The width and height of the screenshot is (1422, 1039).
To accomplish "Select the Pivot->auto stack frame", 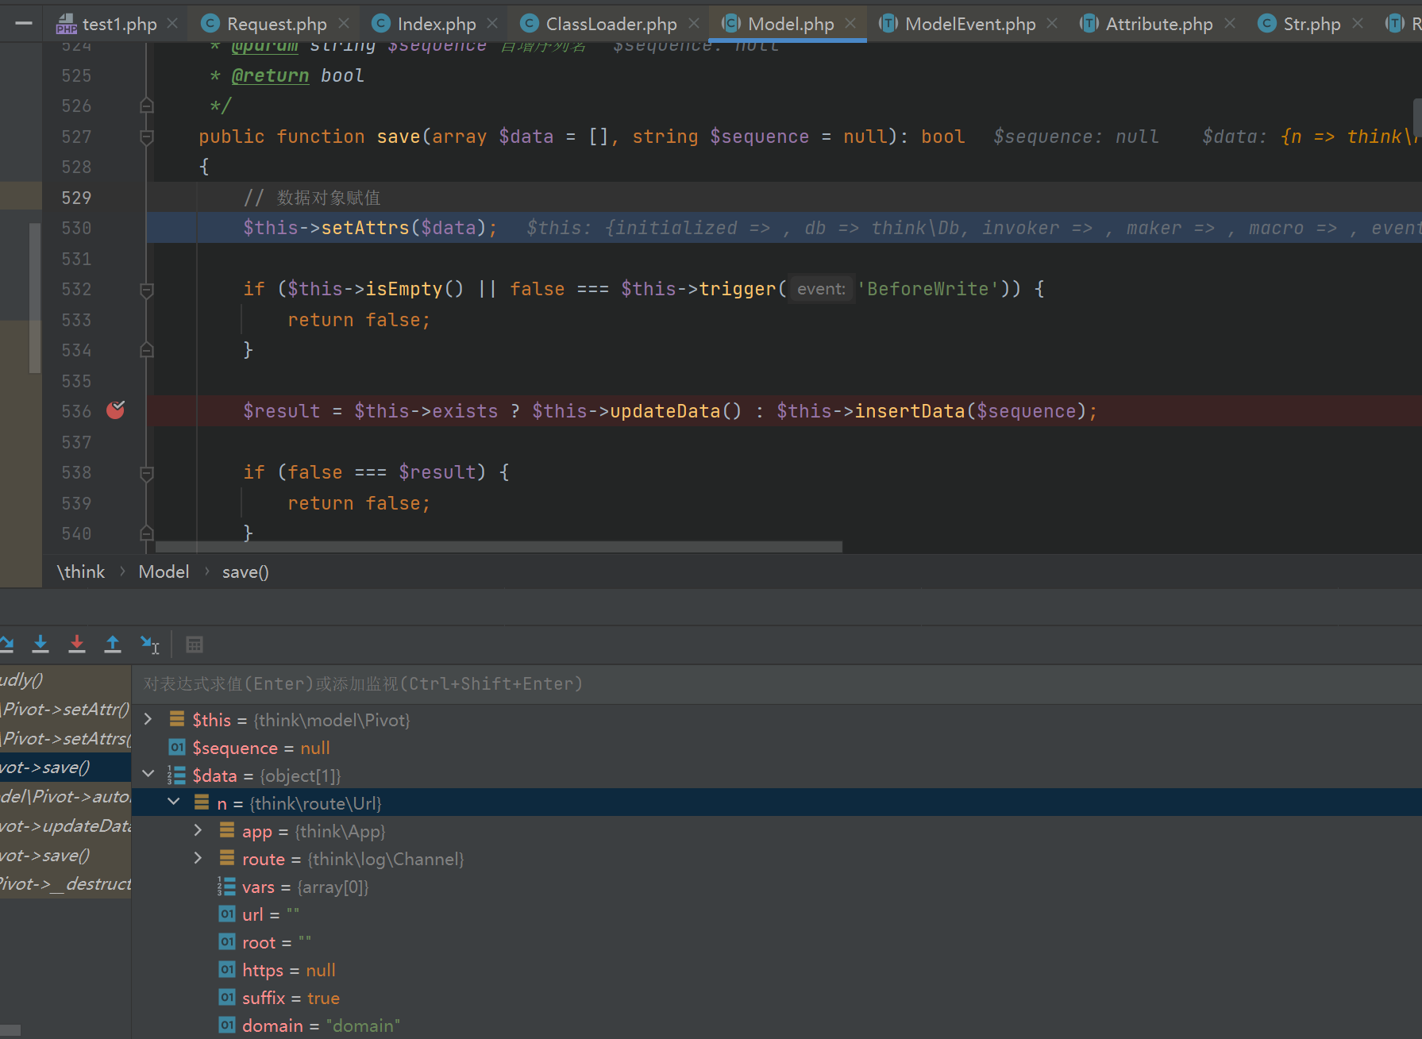I will point(65,796).
